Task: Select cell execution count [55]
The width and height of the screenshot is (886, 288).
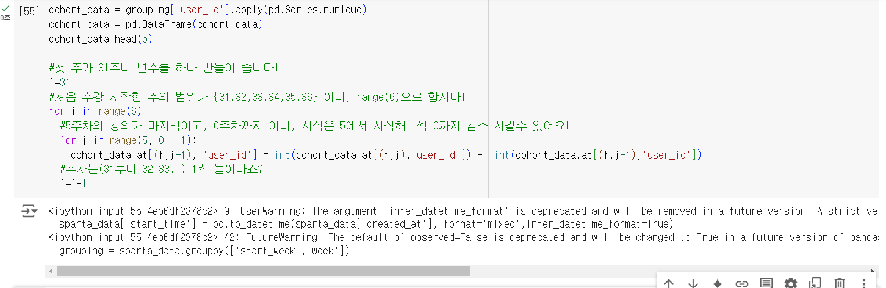Action: coord(29,10)
